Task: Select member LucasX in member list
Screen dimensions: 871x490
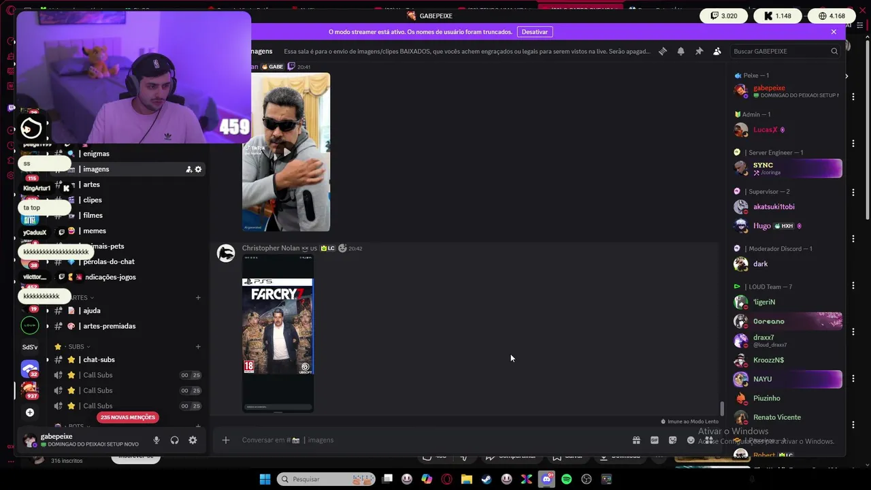Action: coord(787,130)
